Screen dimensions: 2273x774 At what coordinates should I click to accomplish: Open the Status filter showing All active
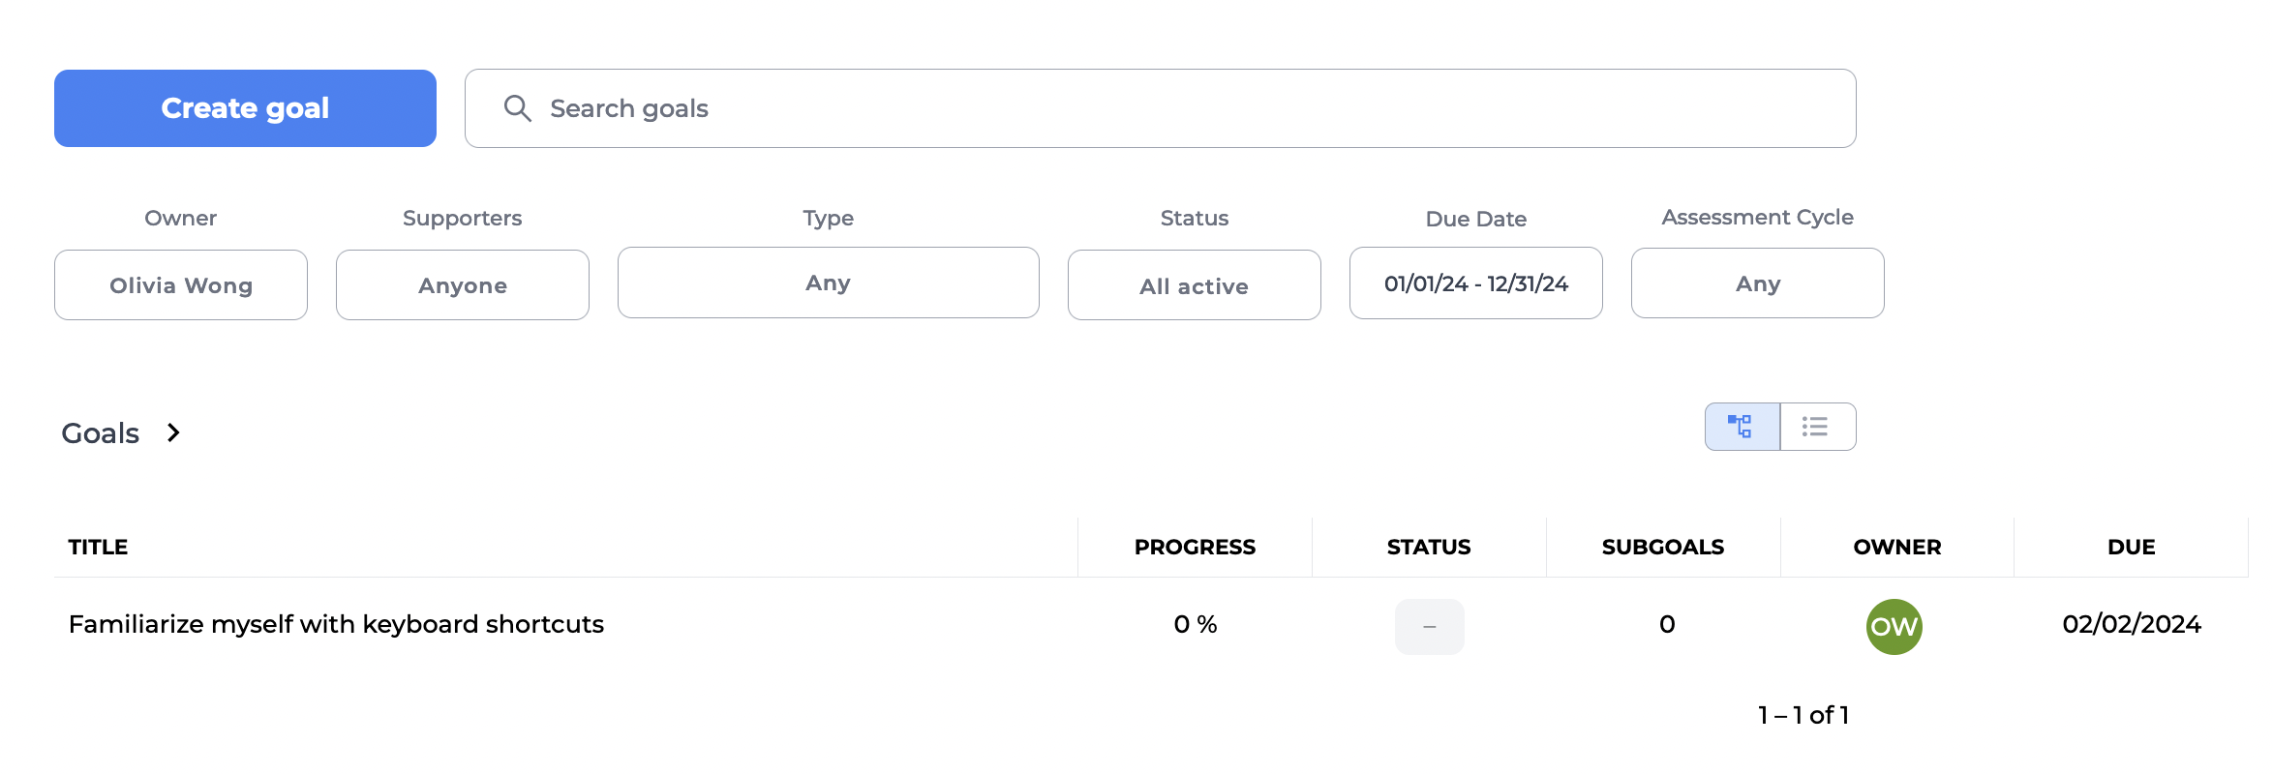1194,285
